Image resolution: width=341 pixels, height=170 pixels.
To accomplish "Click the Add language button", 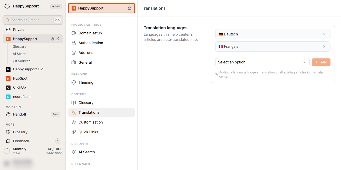I will pyautogui.click(x=321, y=62).
